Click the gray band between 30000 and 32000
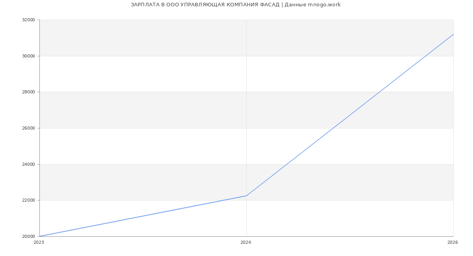 tap(158, 38)
